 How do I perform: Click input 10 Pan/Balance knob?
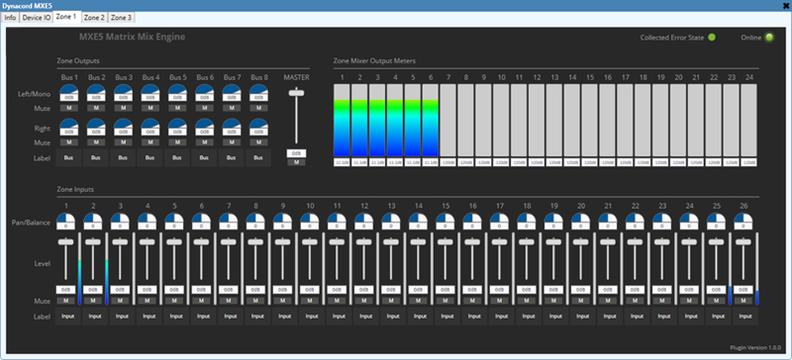310,218
